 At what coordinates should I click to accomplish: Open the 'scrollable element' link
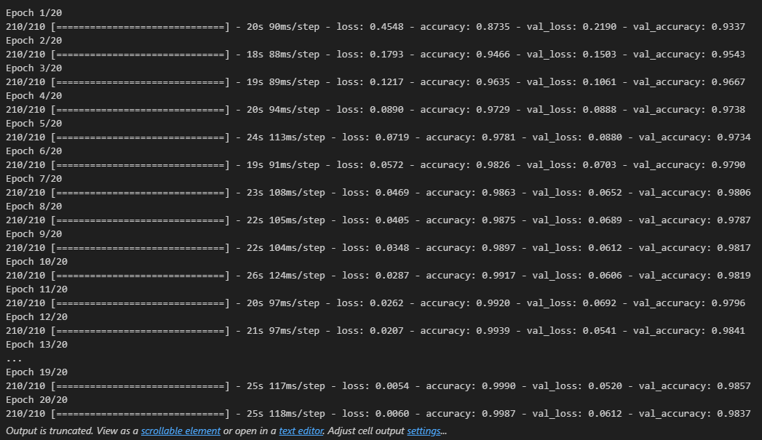point(180,431)
